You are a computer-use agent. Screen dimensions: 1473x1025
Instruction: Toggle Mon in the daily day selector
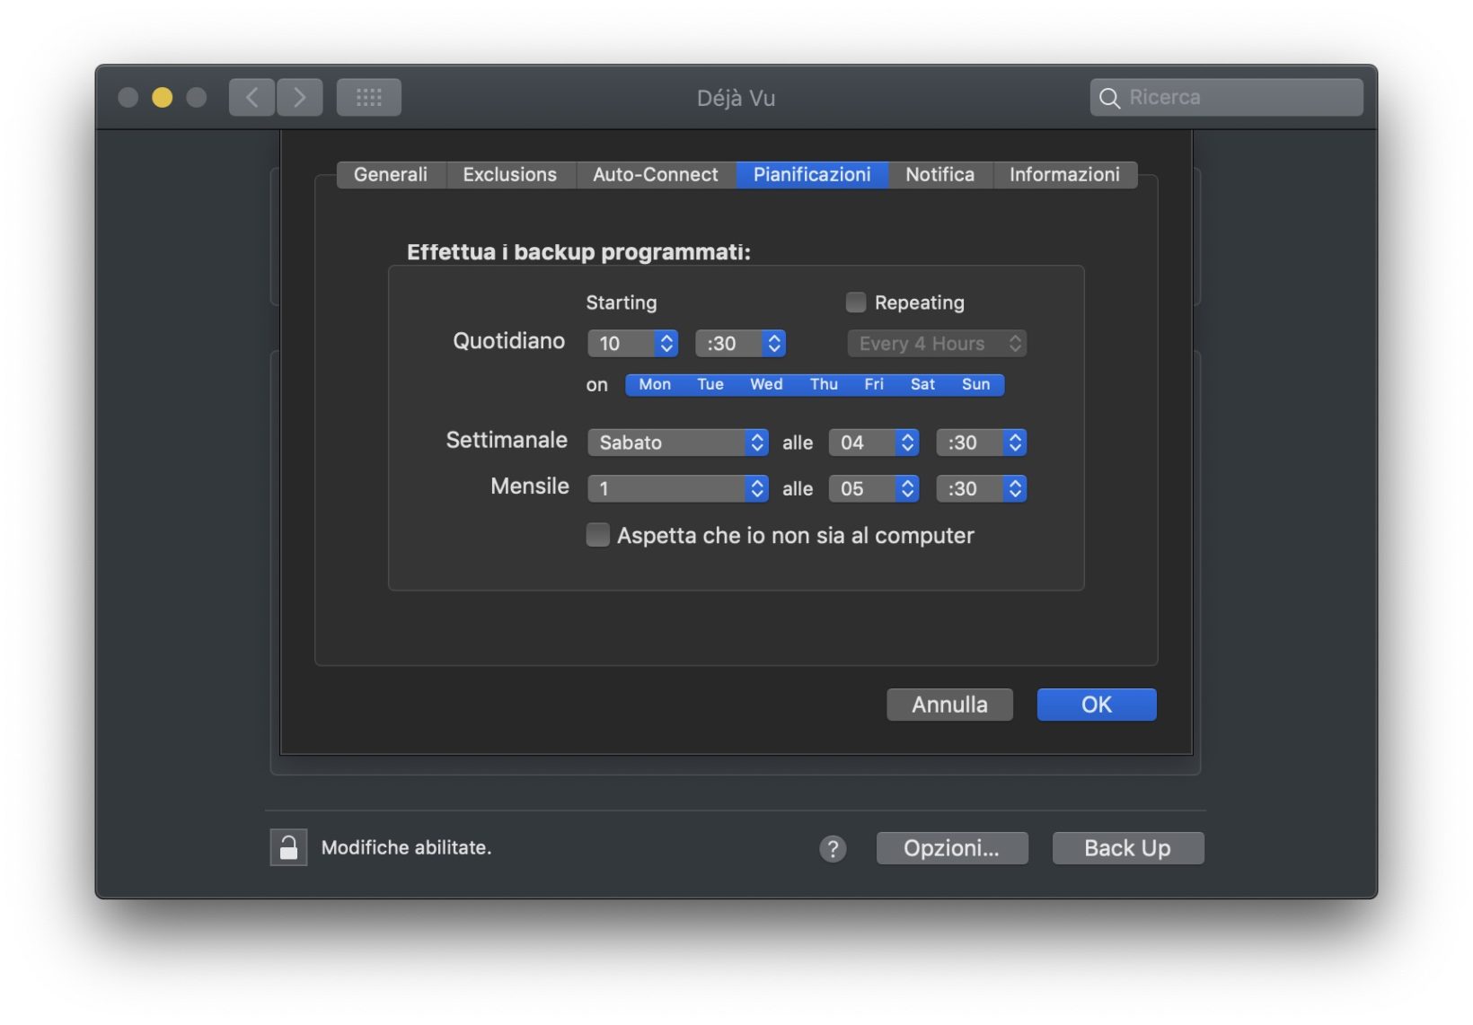click(x=655, y=384)
